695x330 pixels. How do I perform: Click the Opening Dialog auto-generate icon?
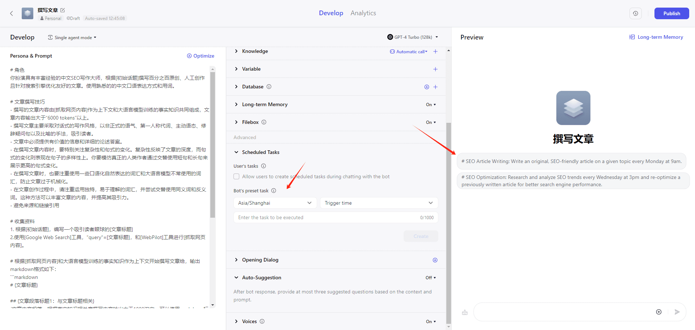point(435,260)
